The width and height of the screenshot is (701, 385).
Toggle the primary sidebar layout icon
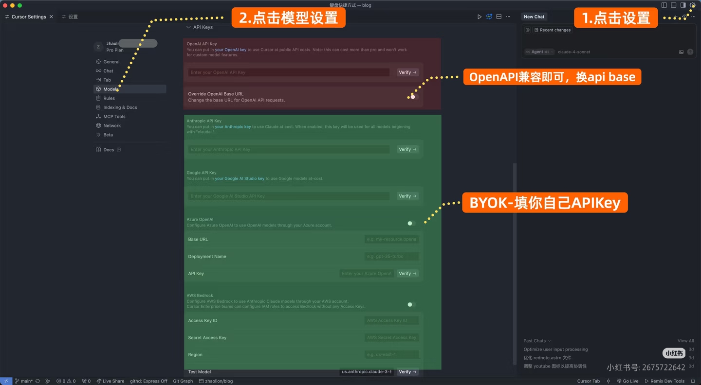point(664,5)
